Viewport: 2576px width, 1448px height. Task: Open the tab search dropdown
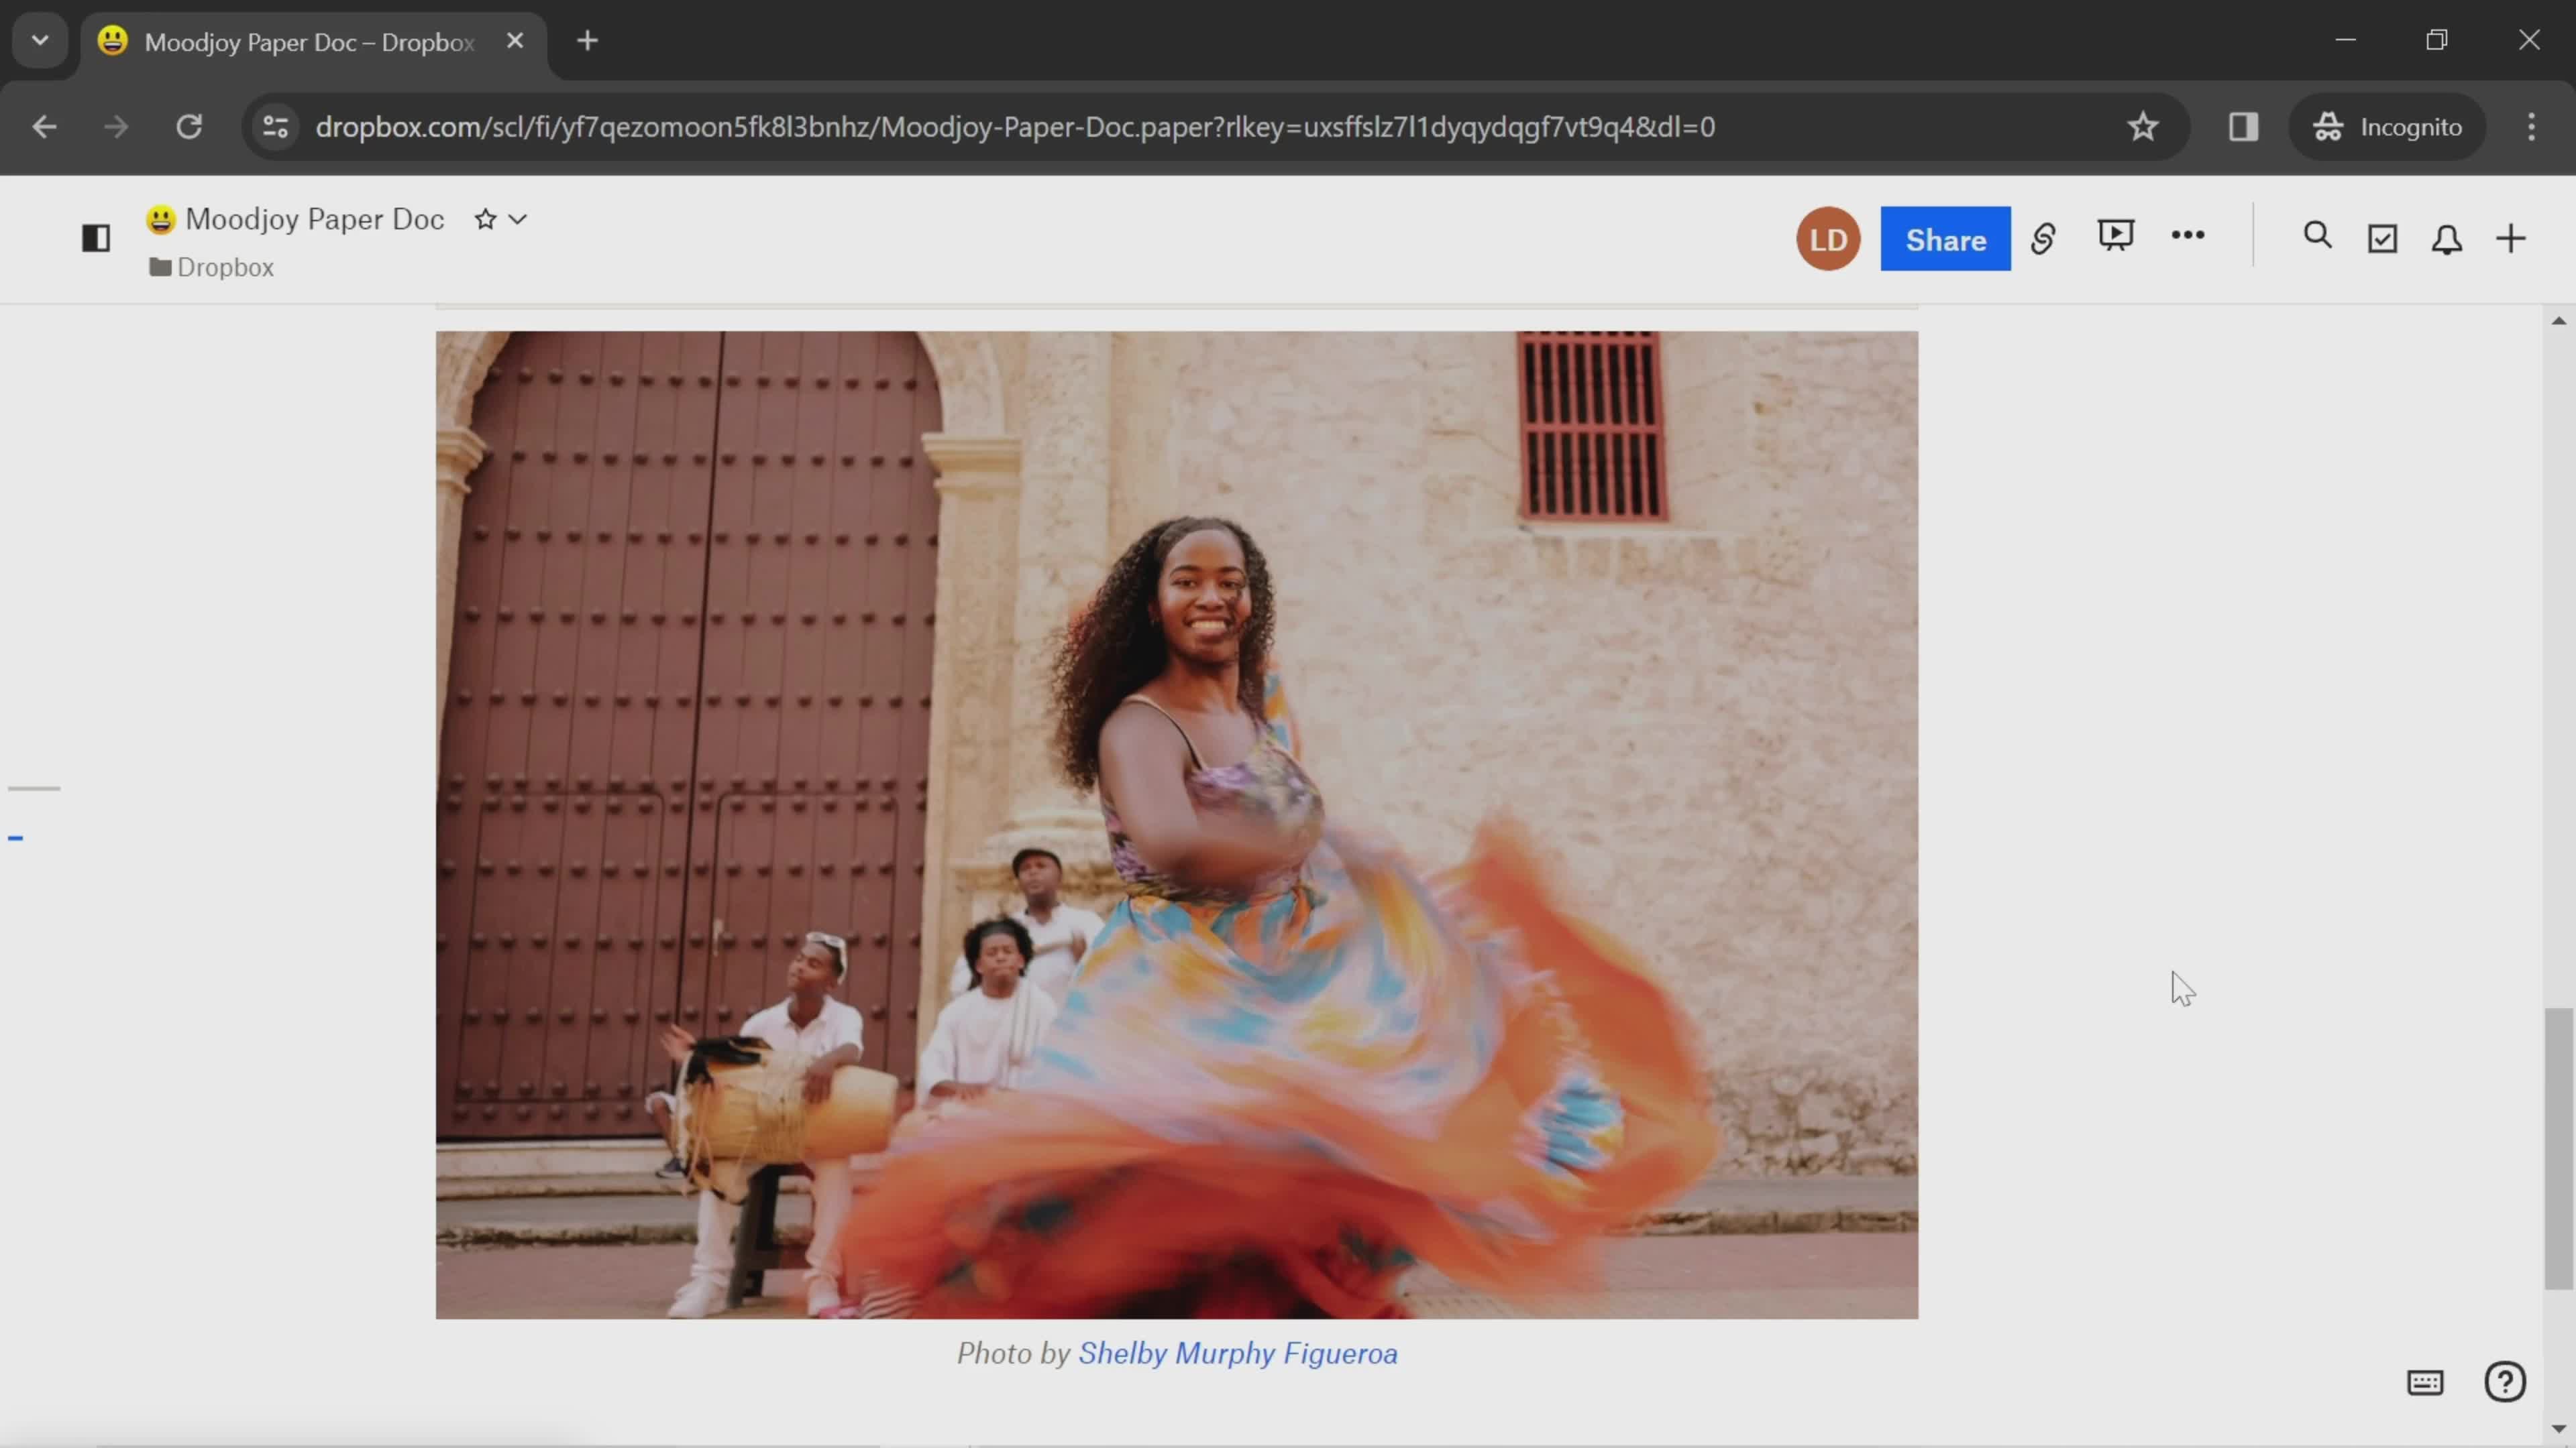click(x=40, y=41)
